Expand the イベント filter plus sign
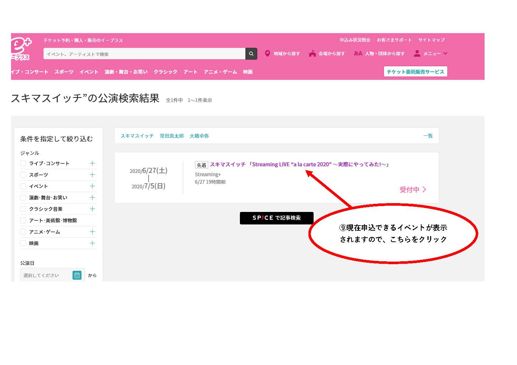The image size is (517, 365). pyautogui.click(x=92, y=186)
